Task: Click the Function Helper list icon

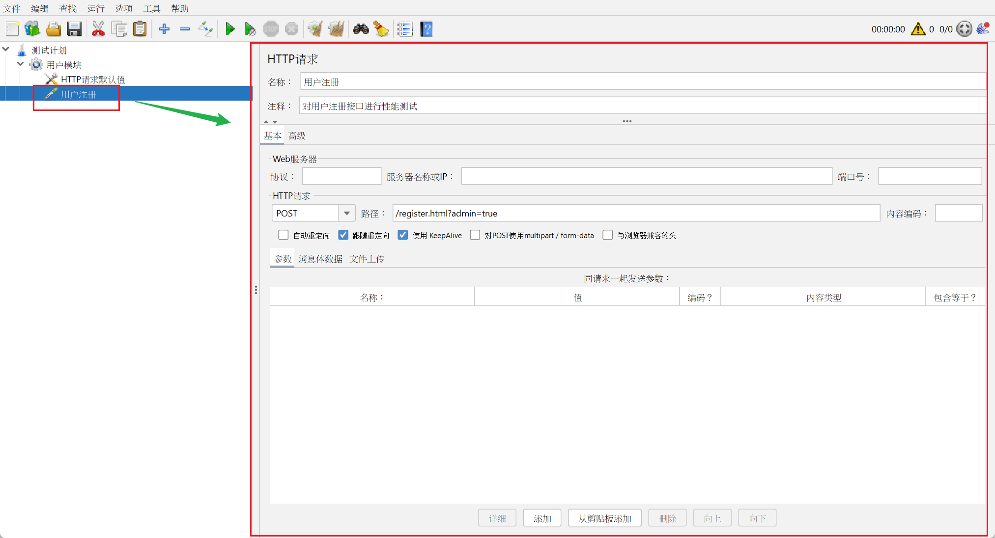Action: [405, 29]
